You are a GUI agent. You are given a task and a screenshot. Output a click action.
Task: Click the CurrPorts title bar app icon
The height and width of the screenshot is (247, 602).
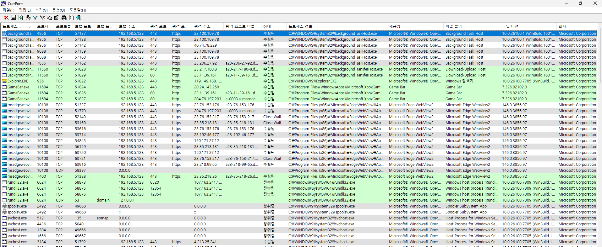click(x=3, y=3)
